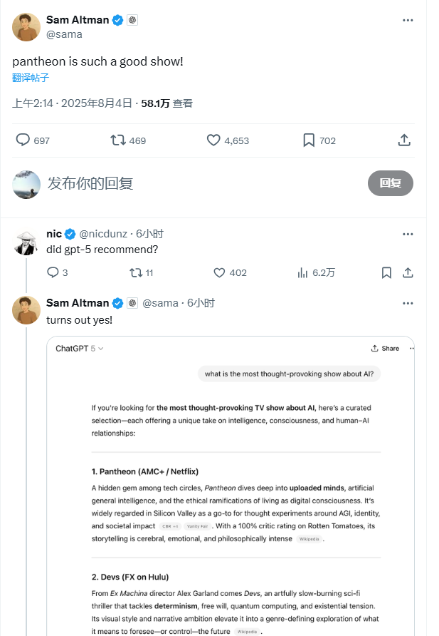Image resolution: width=439 pixels, height=636 pixels.
Task: Click the affiliation badge next to Sam Altman's name
Action: click(131, 19)
